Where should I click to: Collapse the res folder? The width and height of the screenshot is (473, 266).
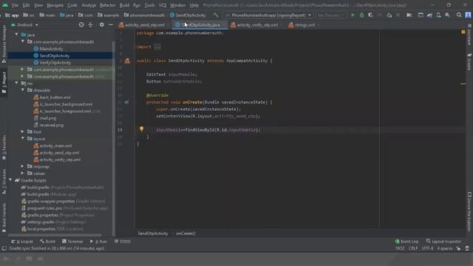(16, 83)
